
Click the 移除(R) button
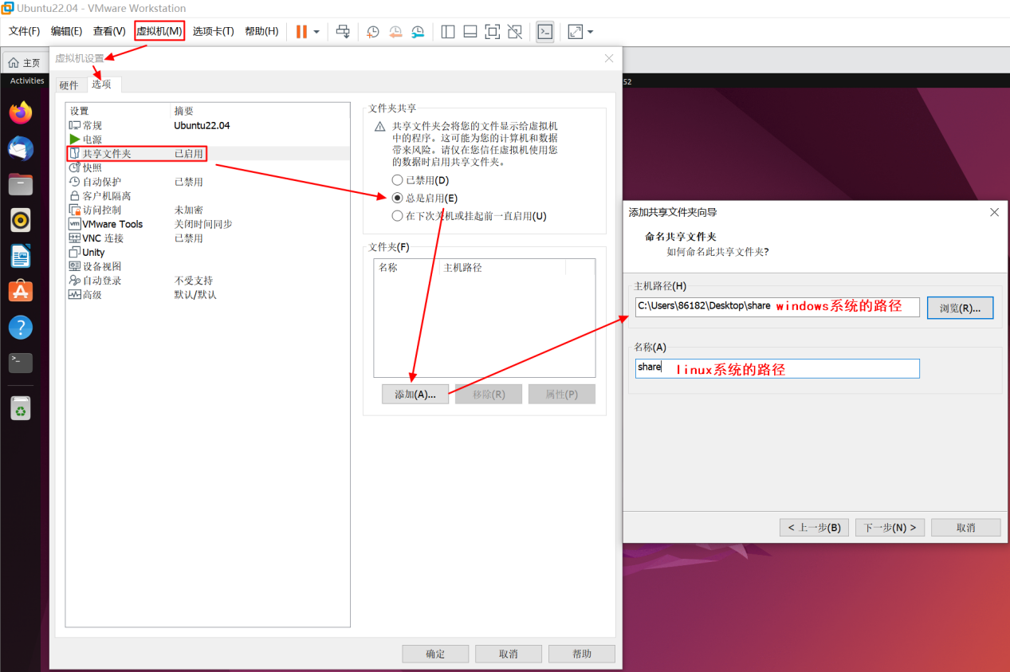(489, 395)
